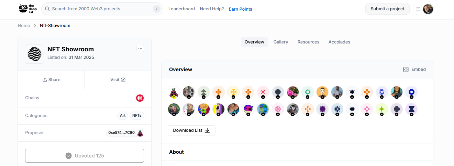
Task: Select the pink diamond upvoter avatar
Action: (367, 109)
